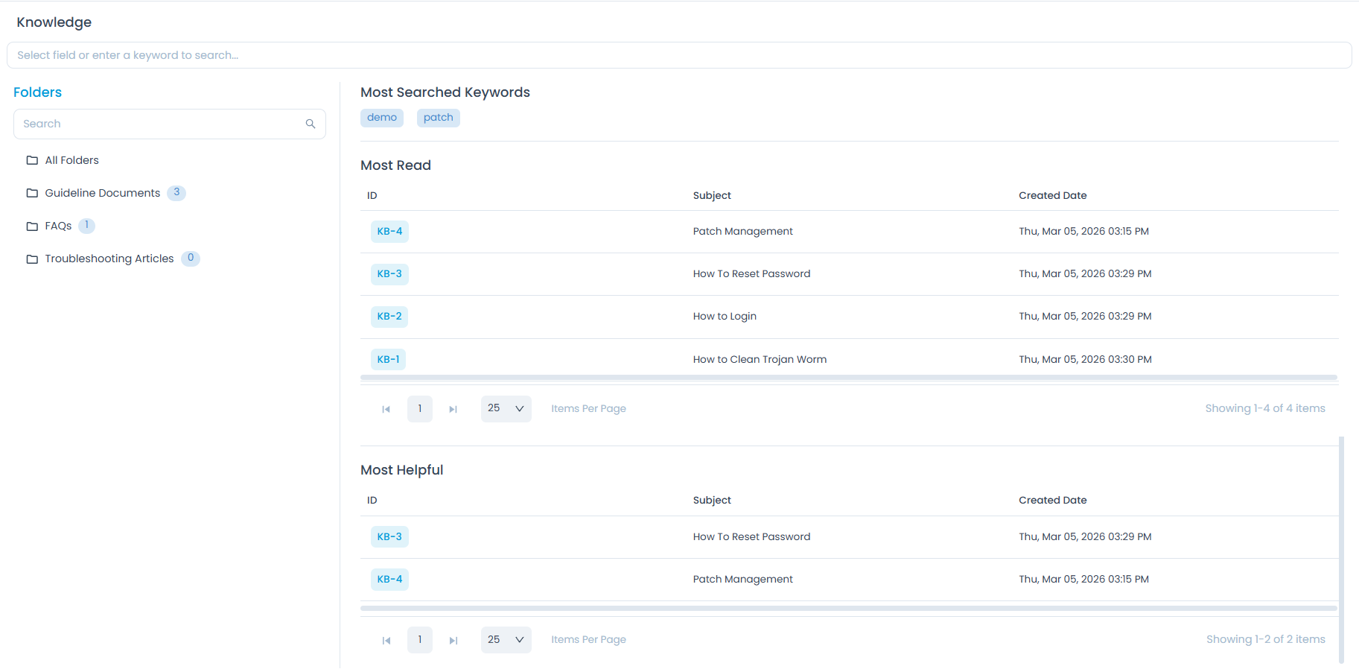This screenshot has height=669, width=1359.
Task: Select the Guideline Documents folder
Action: tap(102, 193)
